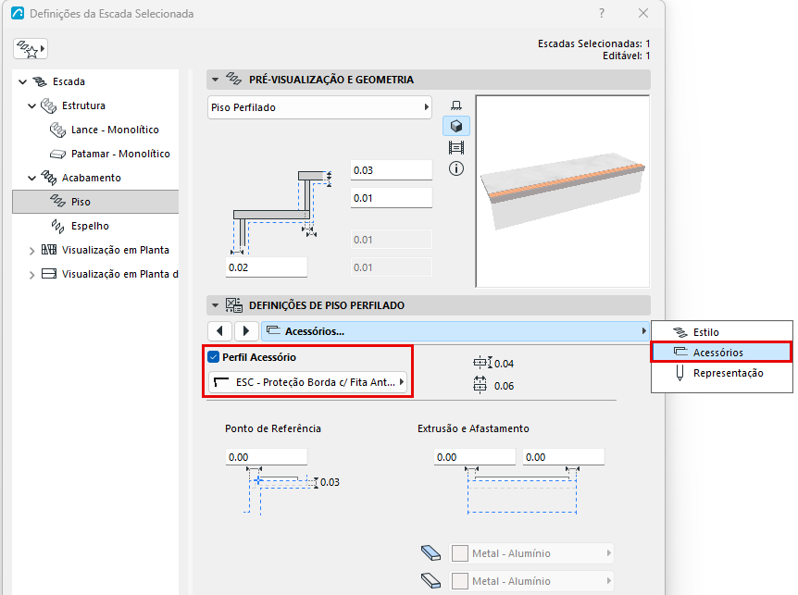Choose Representação from the popup menu

coord(722,373)
